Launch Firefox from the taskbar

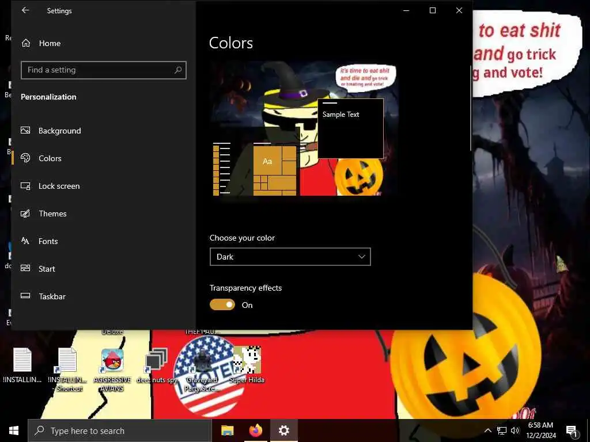256,430
